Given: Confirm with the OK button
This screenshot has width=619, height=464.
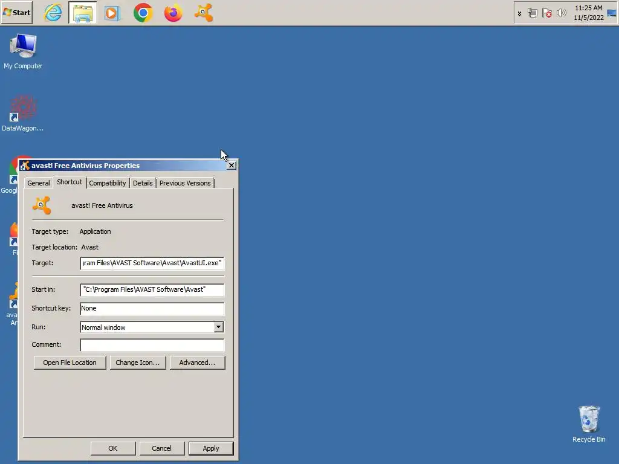Looking at the screenshot, I should click(113, 448).
